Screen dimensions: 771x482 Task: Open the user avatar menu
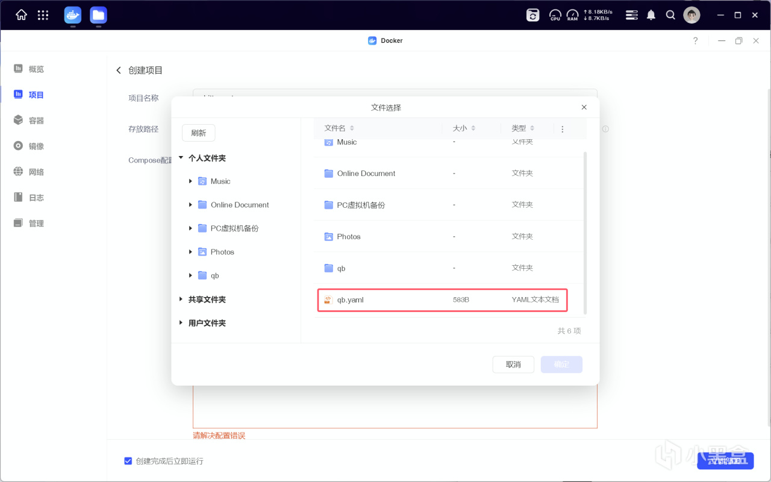(x=691, y=15)
